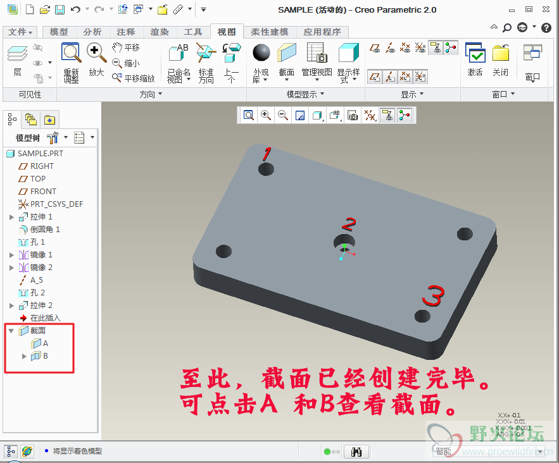The width and height of the screenshot is (559, 463).
Task: Toggle annotation display in ribbon 显示 group
Action: coord(436,47)
